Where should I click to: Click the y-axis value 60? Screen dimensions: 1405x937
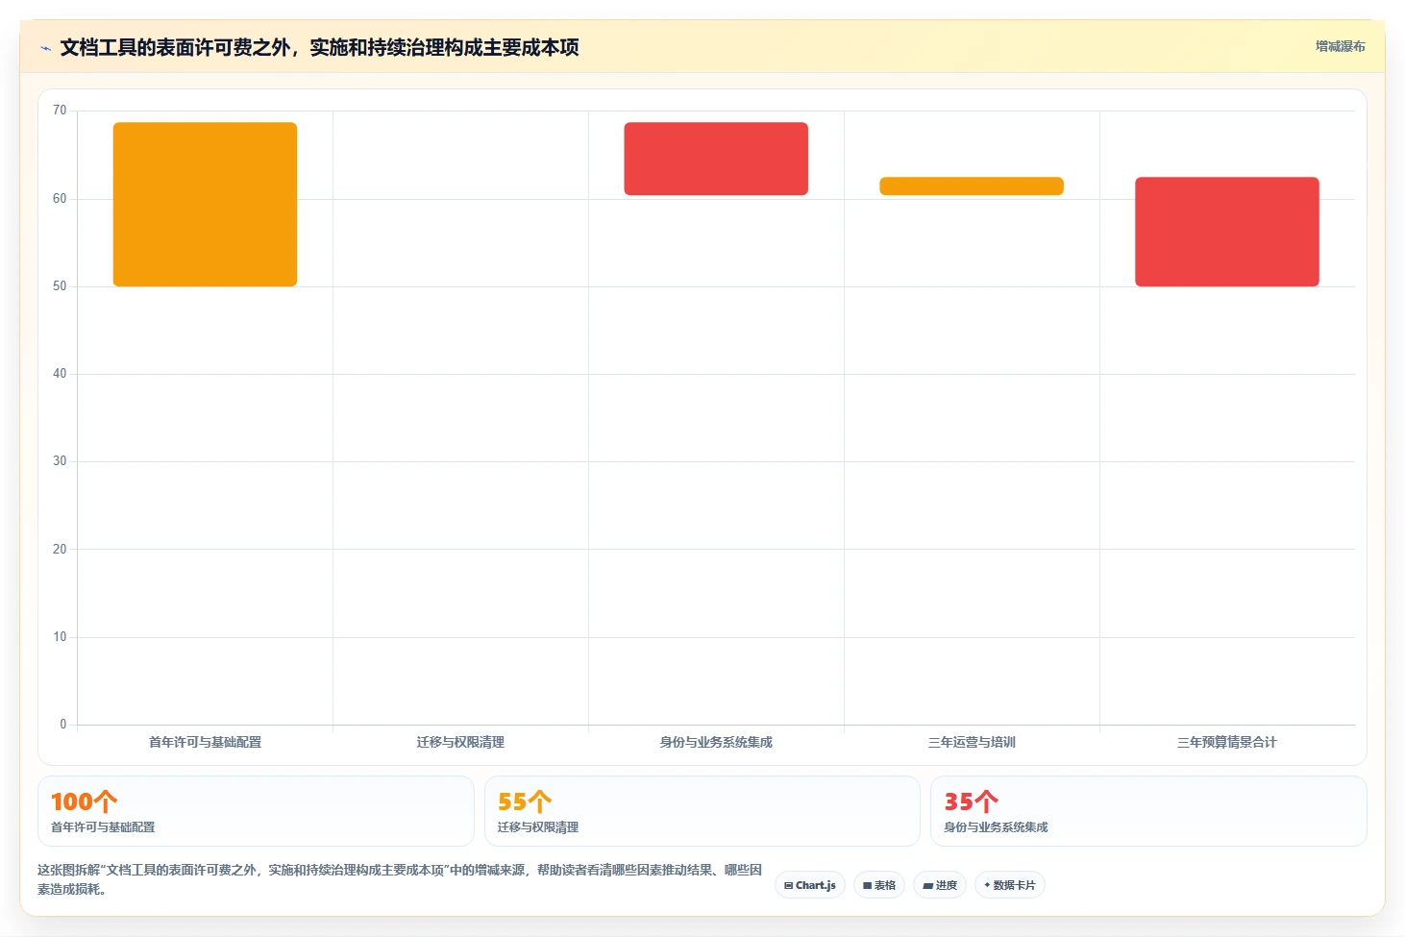pyautogui.click(x=60, y=199)
